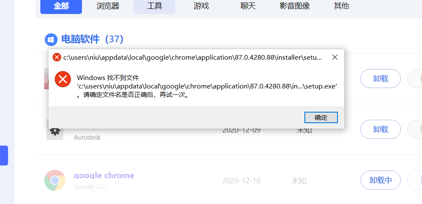Switch to the 浏览器 tab
The height and width of the screenshot is (204, 422).
[108, 6]
